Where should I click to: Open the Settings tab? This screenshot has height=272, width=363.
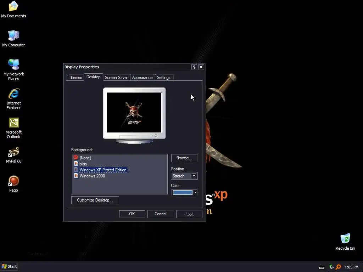(x=164, y=78)
